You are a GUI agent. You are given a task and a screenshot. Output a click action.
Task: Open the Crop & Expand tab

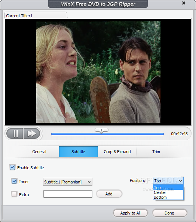(x=117, y=152)
